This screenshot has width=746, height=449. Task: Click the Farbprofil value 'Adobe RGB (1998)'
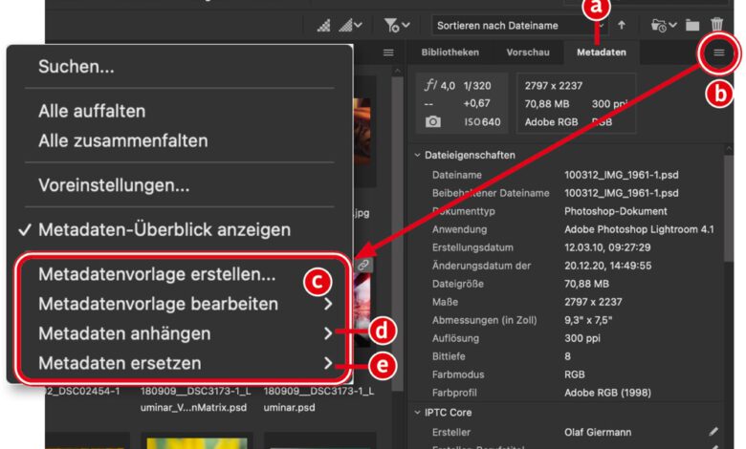(x=607, y=393)
